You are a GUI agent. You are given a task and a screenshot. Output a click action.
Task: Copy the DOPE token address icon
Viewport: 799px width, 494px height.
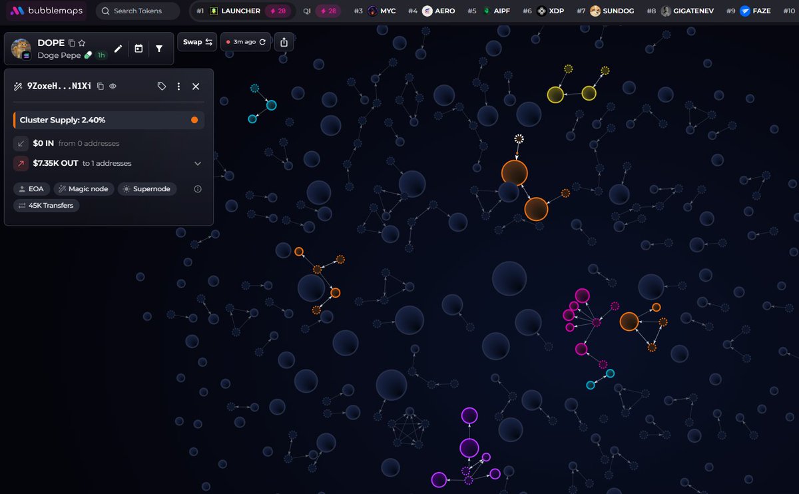(x=72, y=43)
